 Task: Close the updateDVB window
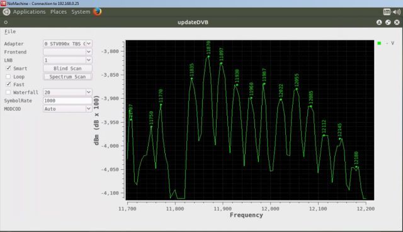pyautogui.click(x=397, y=23)
